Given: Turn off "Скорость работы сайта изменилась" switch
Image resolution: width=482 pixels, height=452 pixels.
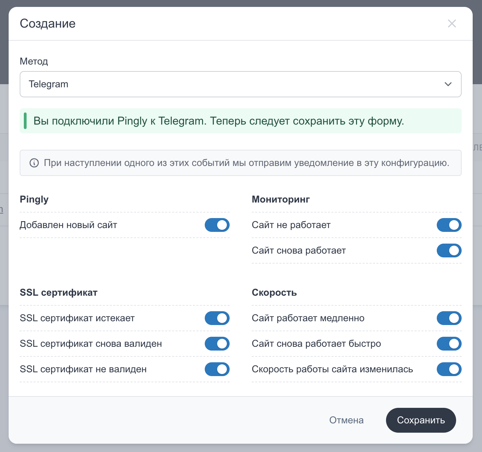Looking at the screenshot, I should pyautogui.click(x=449, y=369).
